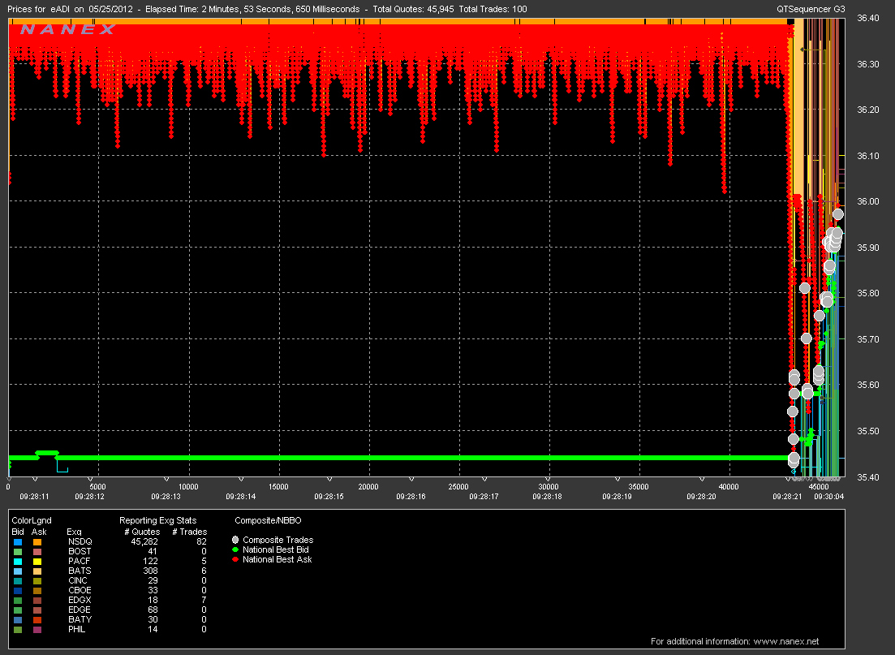Select the NSDQ exchange label

tap(80, 541)
